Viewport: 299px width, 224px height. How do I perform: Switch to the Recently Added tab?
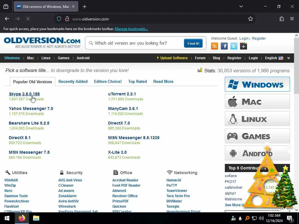click(x=73, y=81)
